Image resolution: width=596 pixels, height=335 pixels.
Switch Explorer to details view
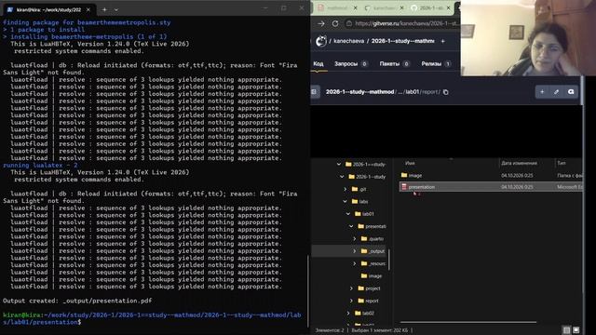pos(567,330)
